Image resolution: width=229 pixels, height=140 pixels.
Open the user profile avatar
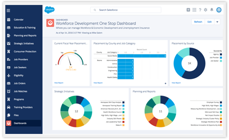pyautogui.click(x=219, y=10)
